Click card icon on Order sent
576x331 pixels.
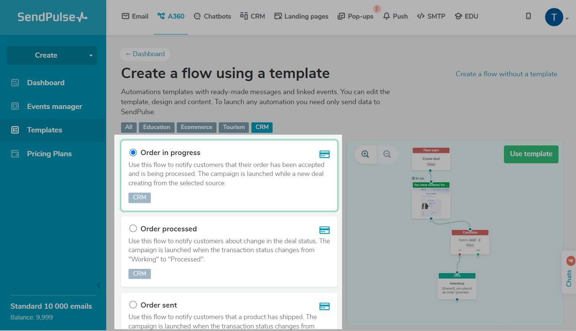pyautogui.click(x=325, y=306)
